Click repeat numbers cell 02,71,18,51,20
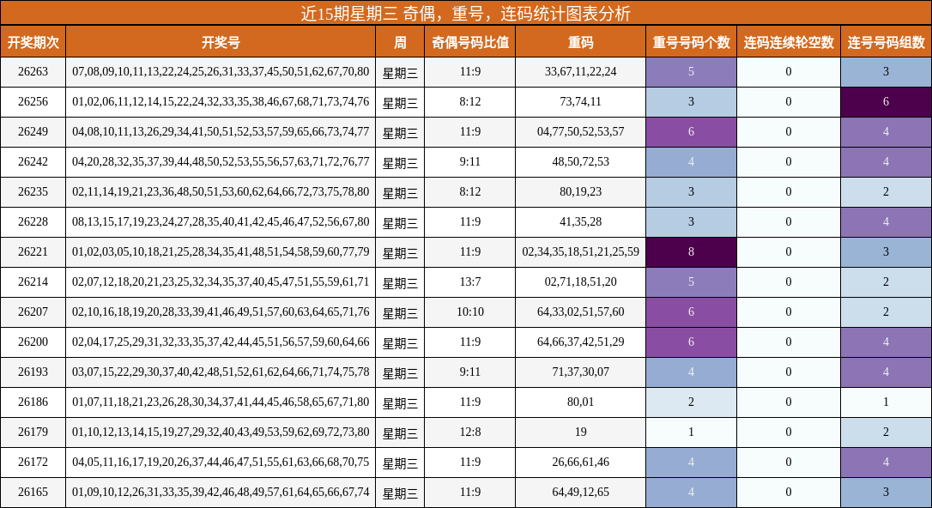932x508 pixels. point(581,281)
